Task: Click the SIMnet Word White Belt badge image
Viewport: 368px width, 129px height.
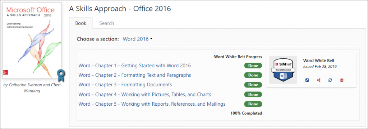Action: pos(283,70)
